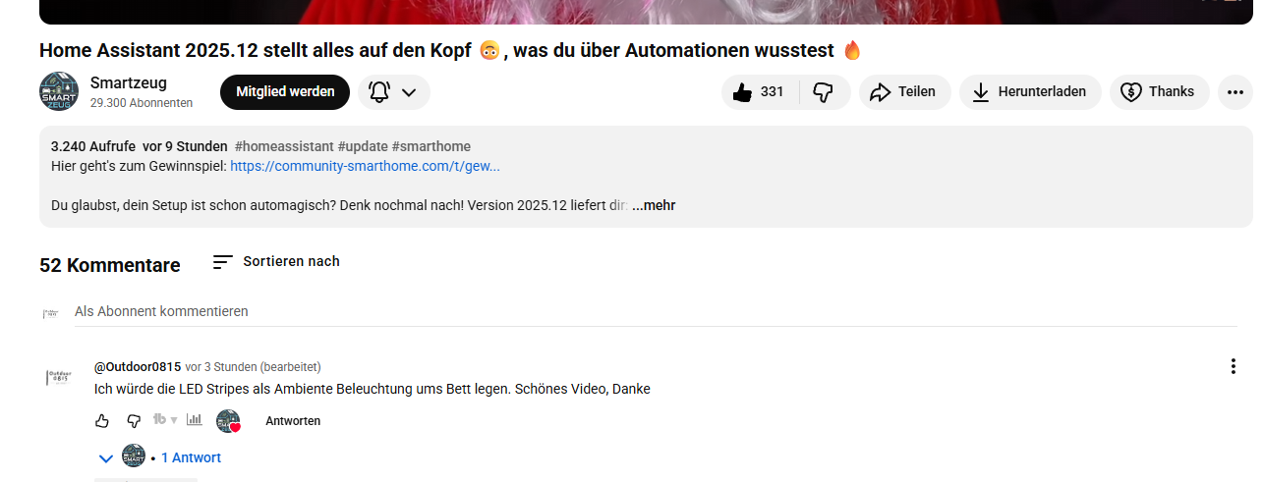Dislike the video with thumbs-down icon
This screenshot has width=1263, height=482.
(x=824, y=92)
